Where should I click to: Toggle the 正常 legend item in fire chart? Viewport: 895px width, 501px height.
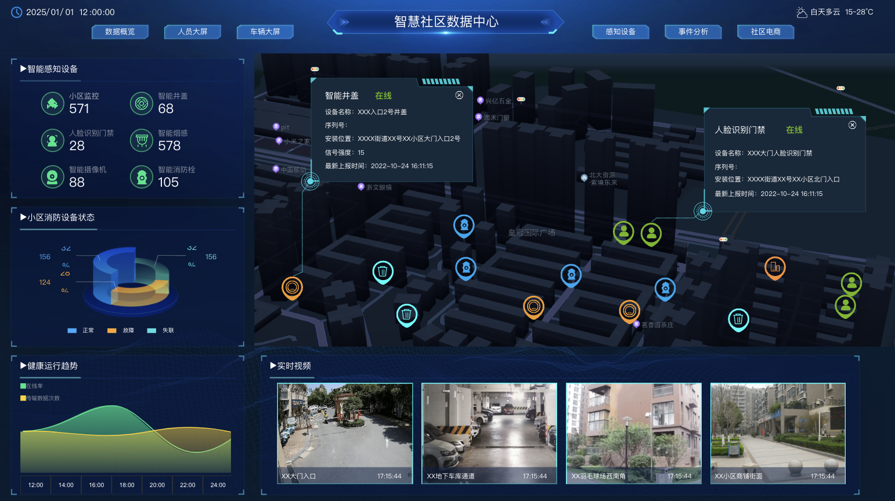[x=73, y=331]
